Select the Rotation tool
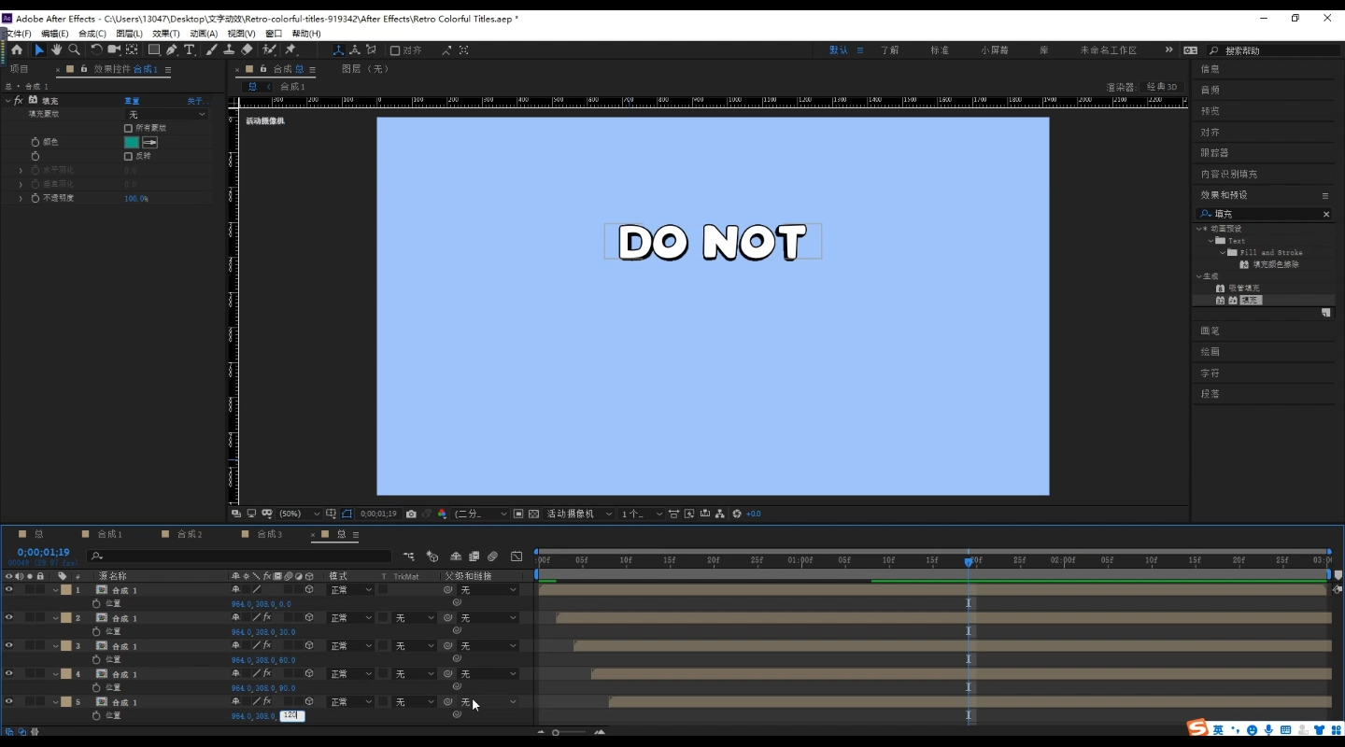The height and width of the screenshot is (747, 1345). (x=96, y=49)
